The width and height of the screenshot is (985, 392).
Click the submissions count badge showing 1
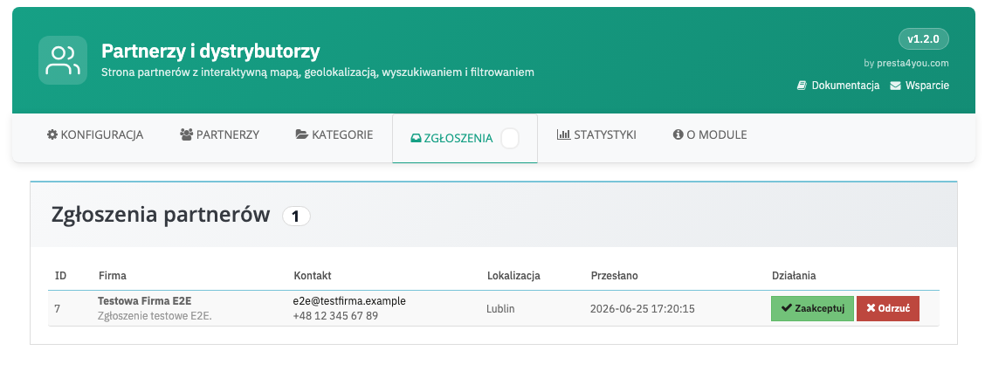297,217
